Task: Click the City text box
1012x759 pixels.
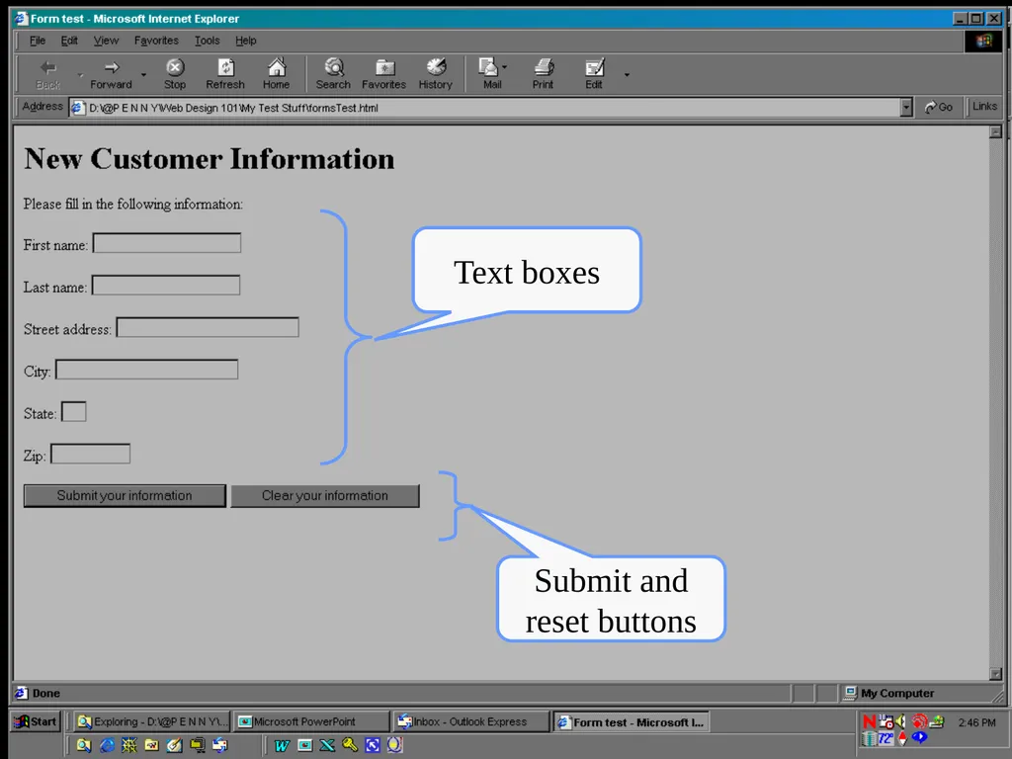Action: 146,370
